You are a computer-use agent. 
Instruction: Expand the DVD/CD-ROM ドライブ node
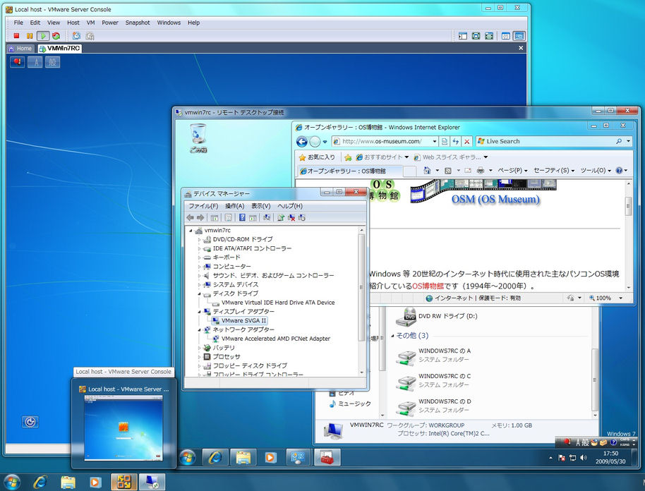click(x=199, y=239)
